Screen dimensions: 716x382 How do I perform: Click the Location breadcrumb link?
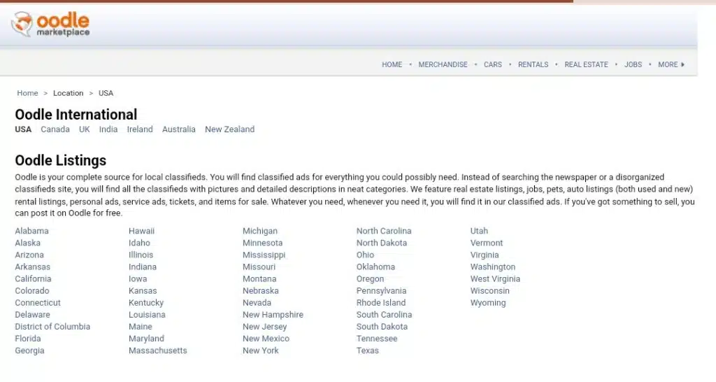(x=68, y=93)
